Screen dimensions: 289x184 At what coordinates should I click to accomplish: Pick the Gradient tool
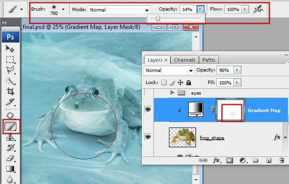pos(10,169)
